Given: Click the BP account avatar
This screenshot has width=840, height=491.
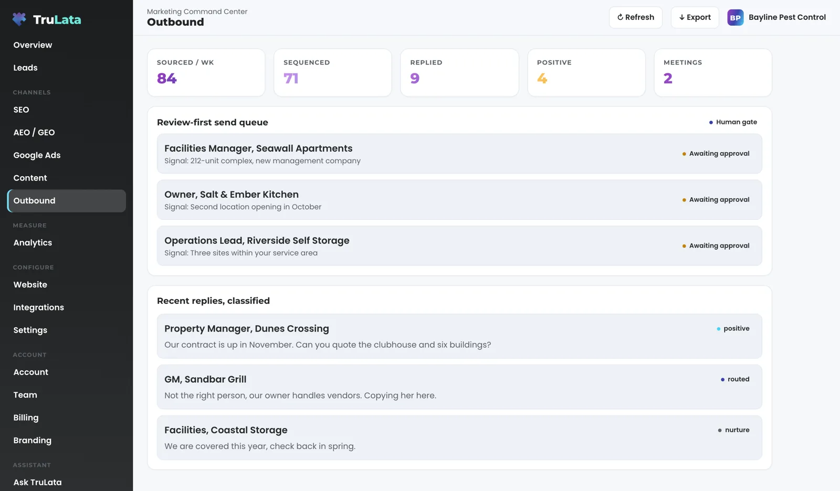Looking at the screenshot, I should tap(735, 17).
